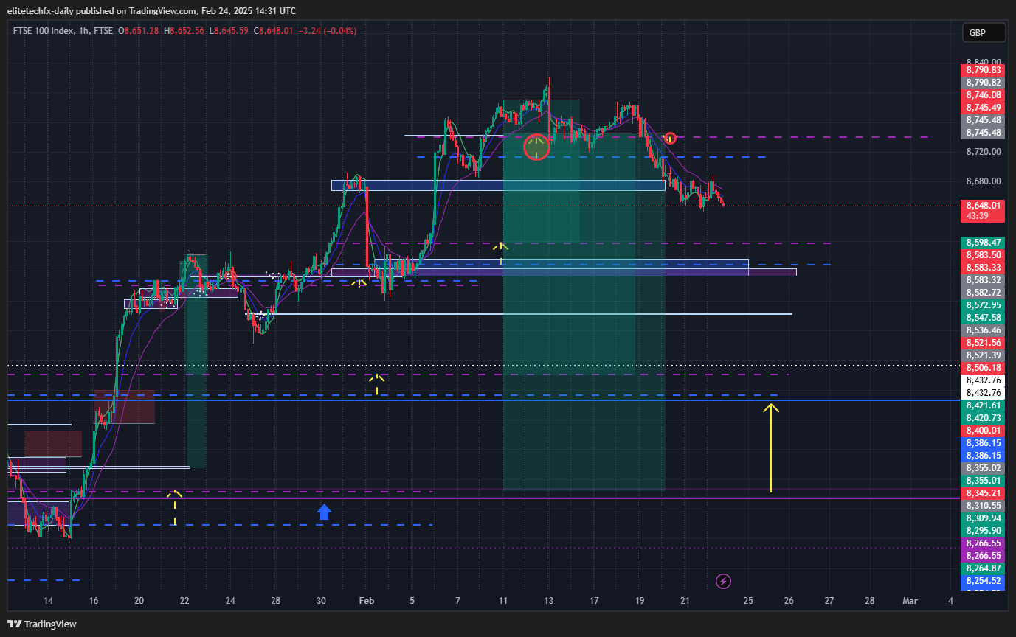Click the Feb label on time axis

[x=367, y=601]
